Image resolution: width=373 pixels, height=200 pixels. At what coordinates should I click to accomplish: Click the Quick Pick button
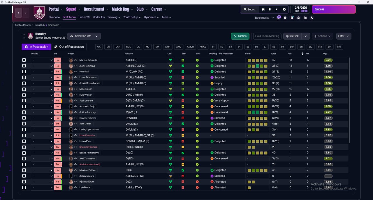click(x=292, y=36)
